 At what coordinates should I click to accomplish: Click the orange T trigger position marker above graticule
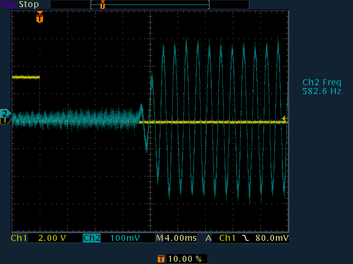40,17
